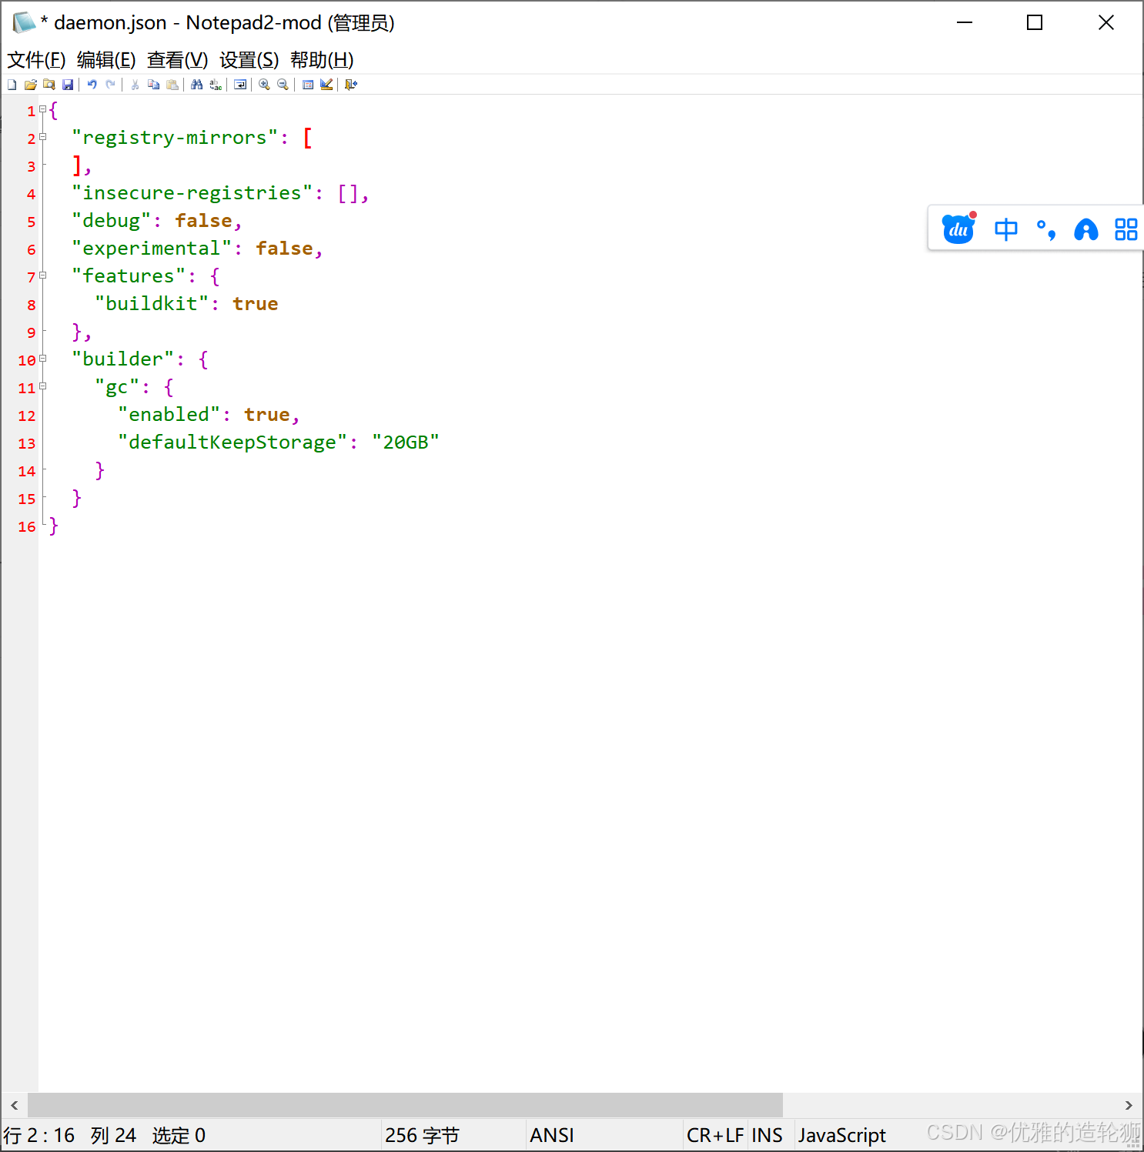The image size is (1144, 1152).
Task: Undo the last edit using the toolbar arrow
Action: pyautogui.click(x=92, y=85)
